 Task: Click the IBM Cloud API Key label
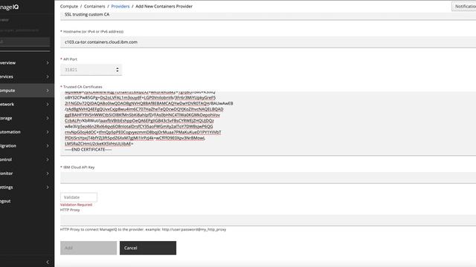79,167
